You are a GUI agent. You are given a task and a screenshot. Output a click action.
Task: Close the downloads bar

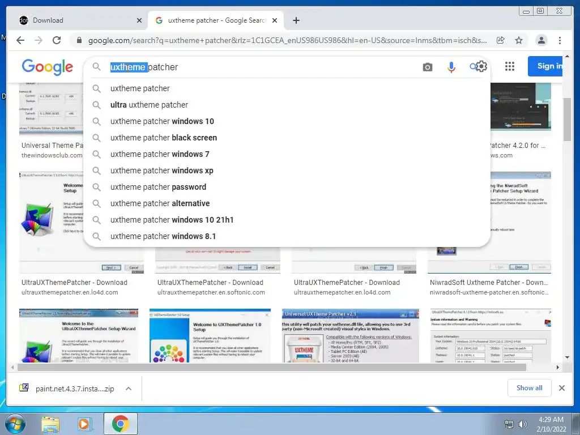click(561, 388)
